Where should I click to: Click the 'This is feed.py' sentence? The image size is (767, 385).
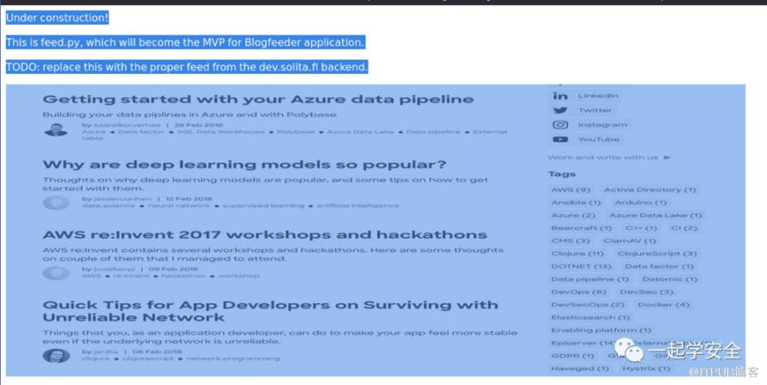coord(185,42)
